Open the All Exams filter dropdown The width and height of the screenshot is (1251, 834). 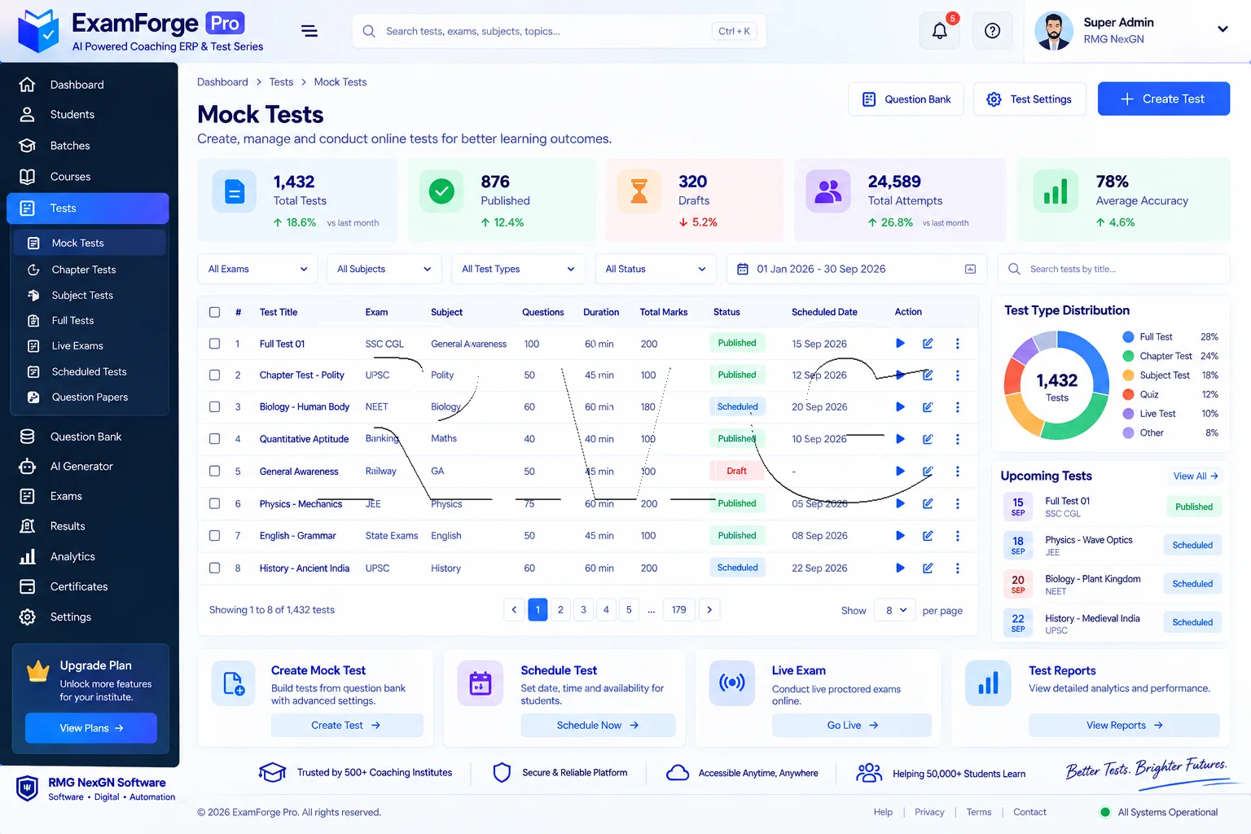point(257,269)
